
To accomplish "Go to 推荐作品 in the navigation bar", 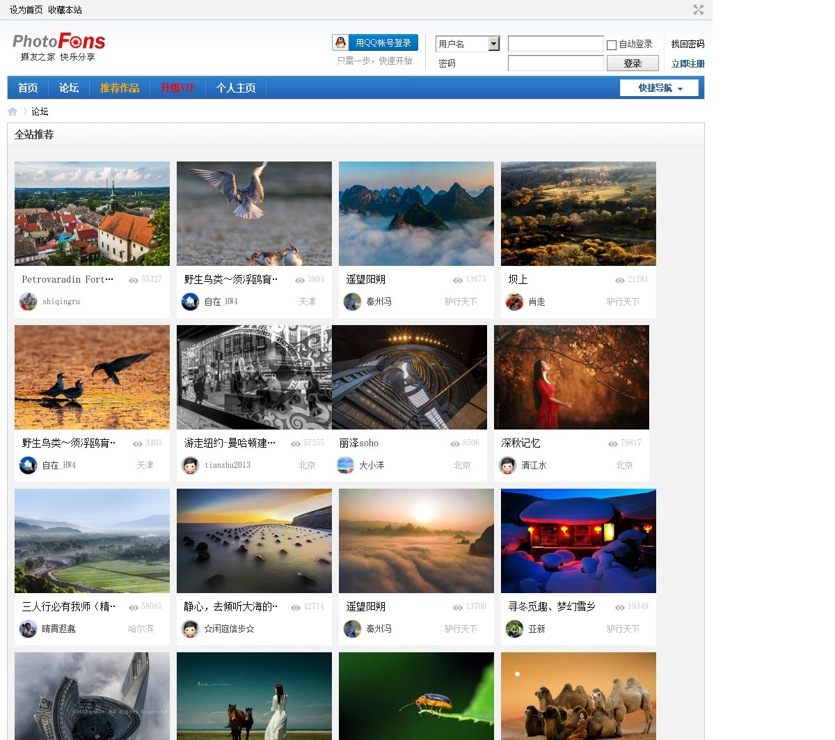I will (120, 88).
